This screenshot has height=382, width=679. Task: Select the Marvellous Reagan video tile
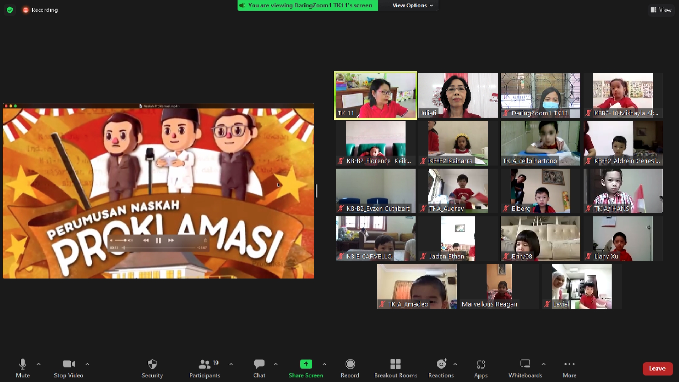(499, 286)
